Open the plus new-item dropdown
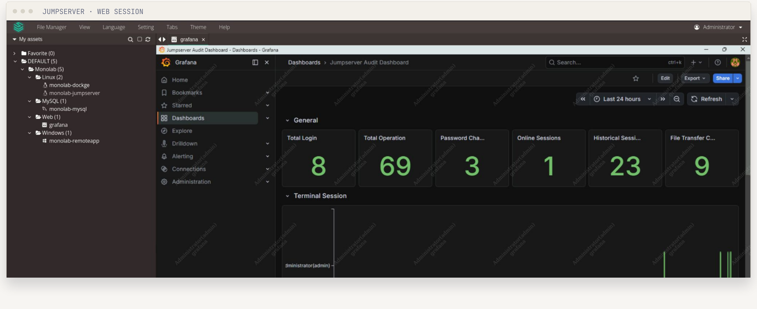Viewport: 757px width, 309px height. click(696, 62)
